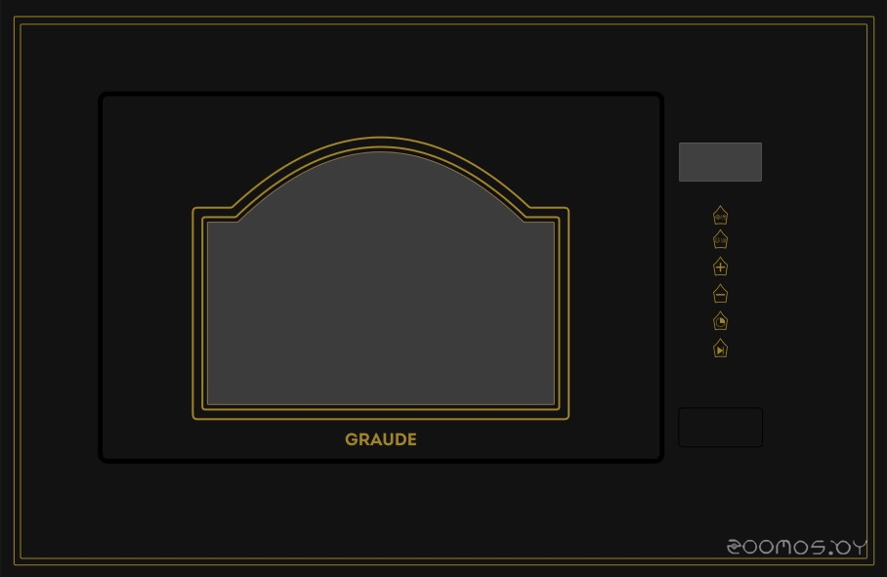Click the arched microwave door window
The width and height of the screenshot is (887, 577).
click(381, 278)
